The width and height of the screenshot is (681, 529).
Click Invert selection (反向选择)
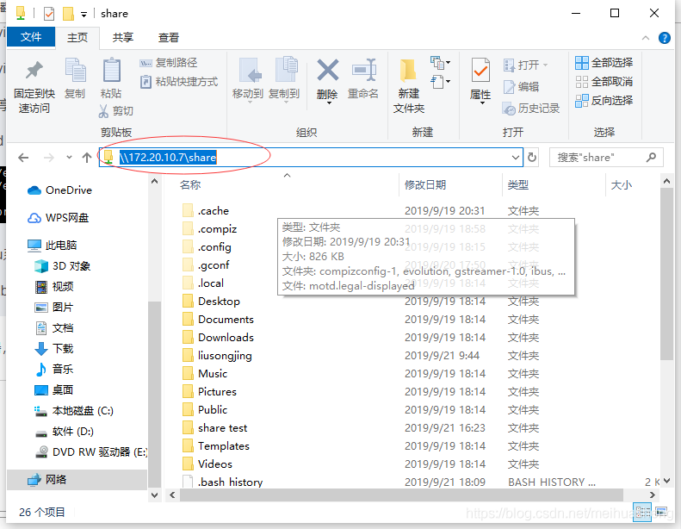point(604,101)
